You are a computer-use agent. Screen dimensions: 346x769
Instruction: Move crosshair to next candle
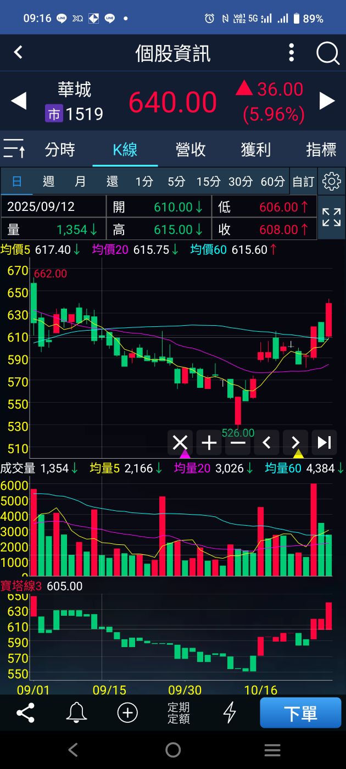pos(295,442)
